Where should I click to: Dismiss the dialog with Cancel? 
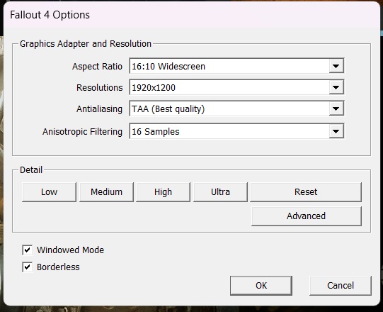341,286
